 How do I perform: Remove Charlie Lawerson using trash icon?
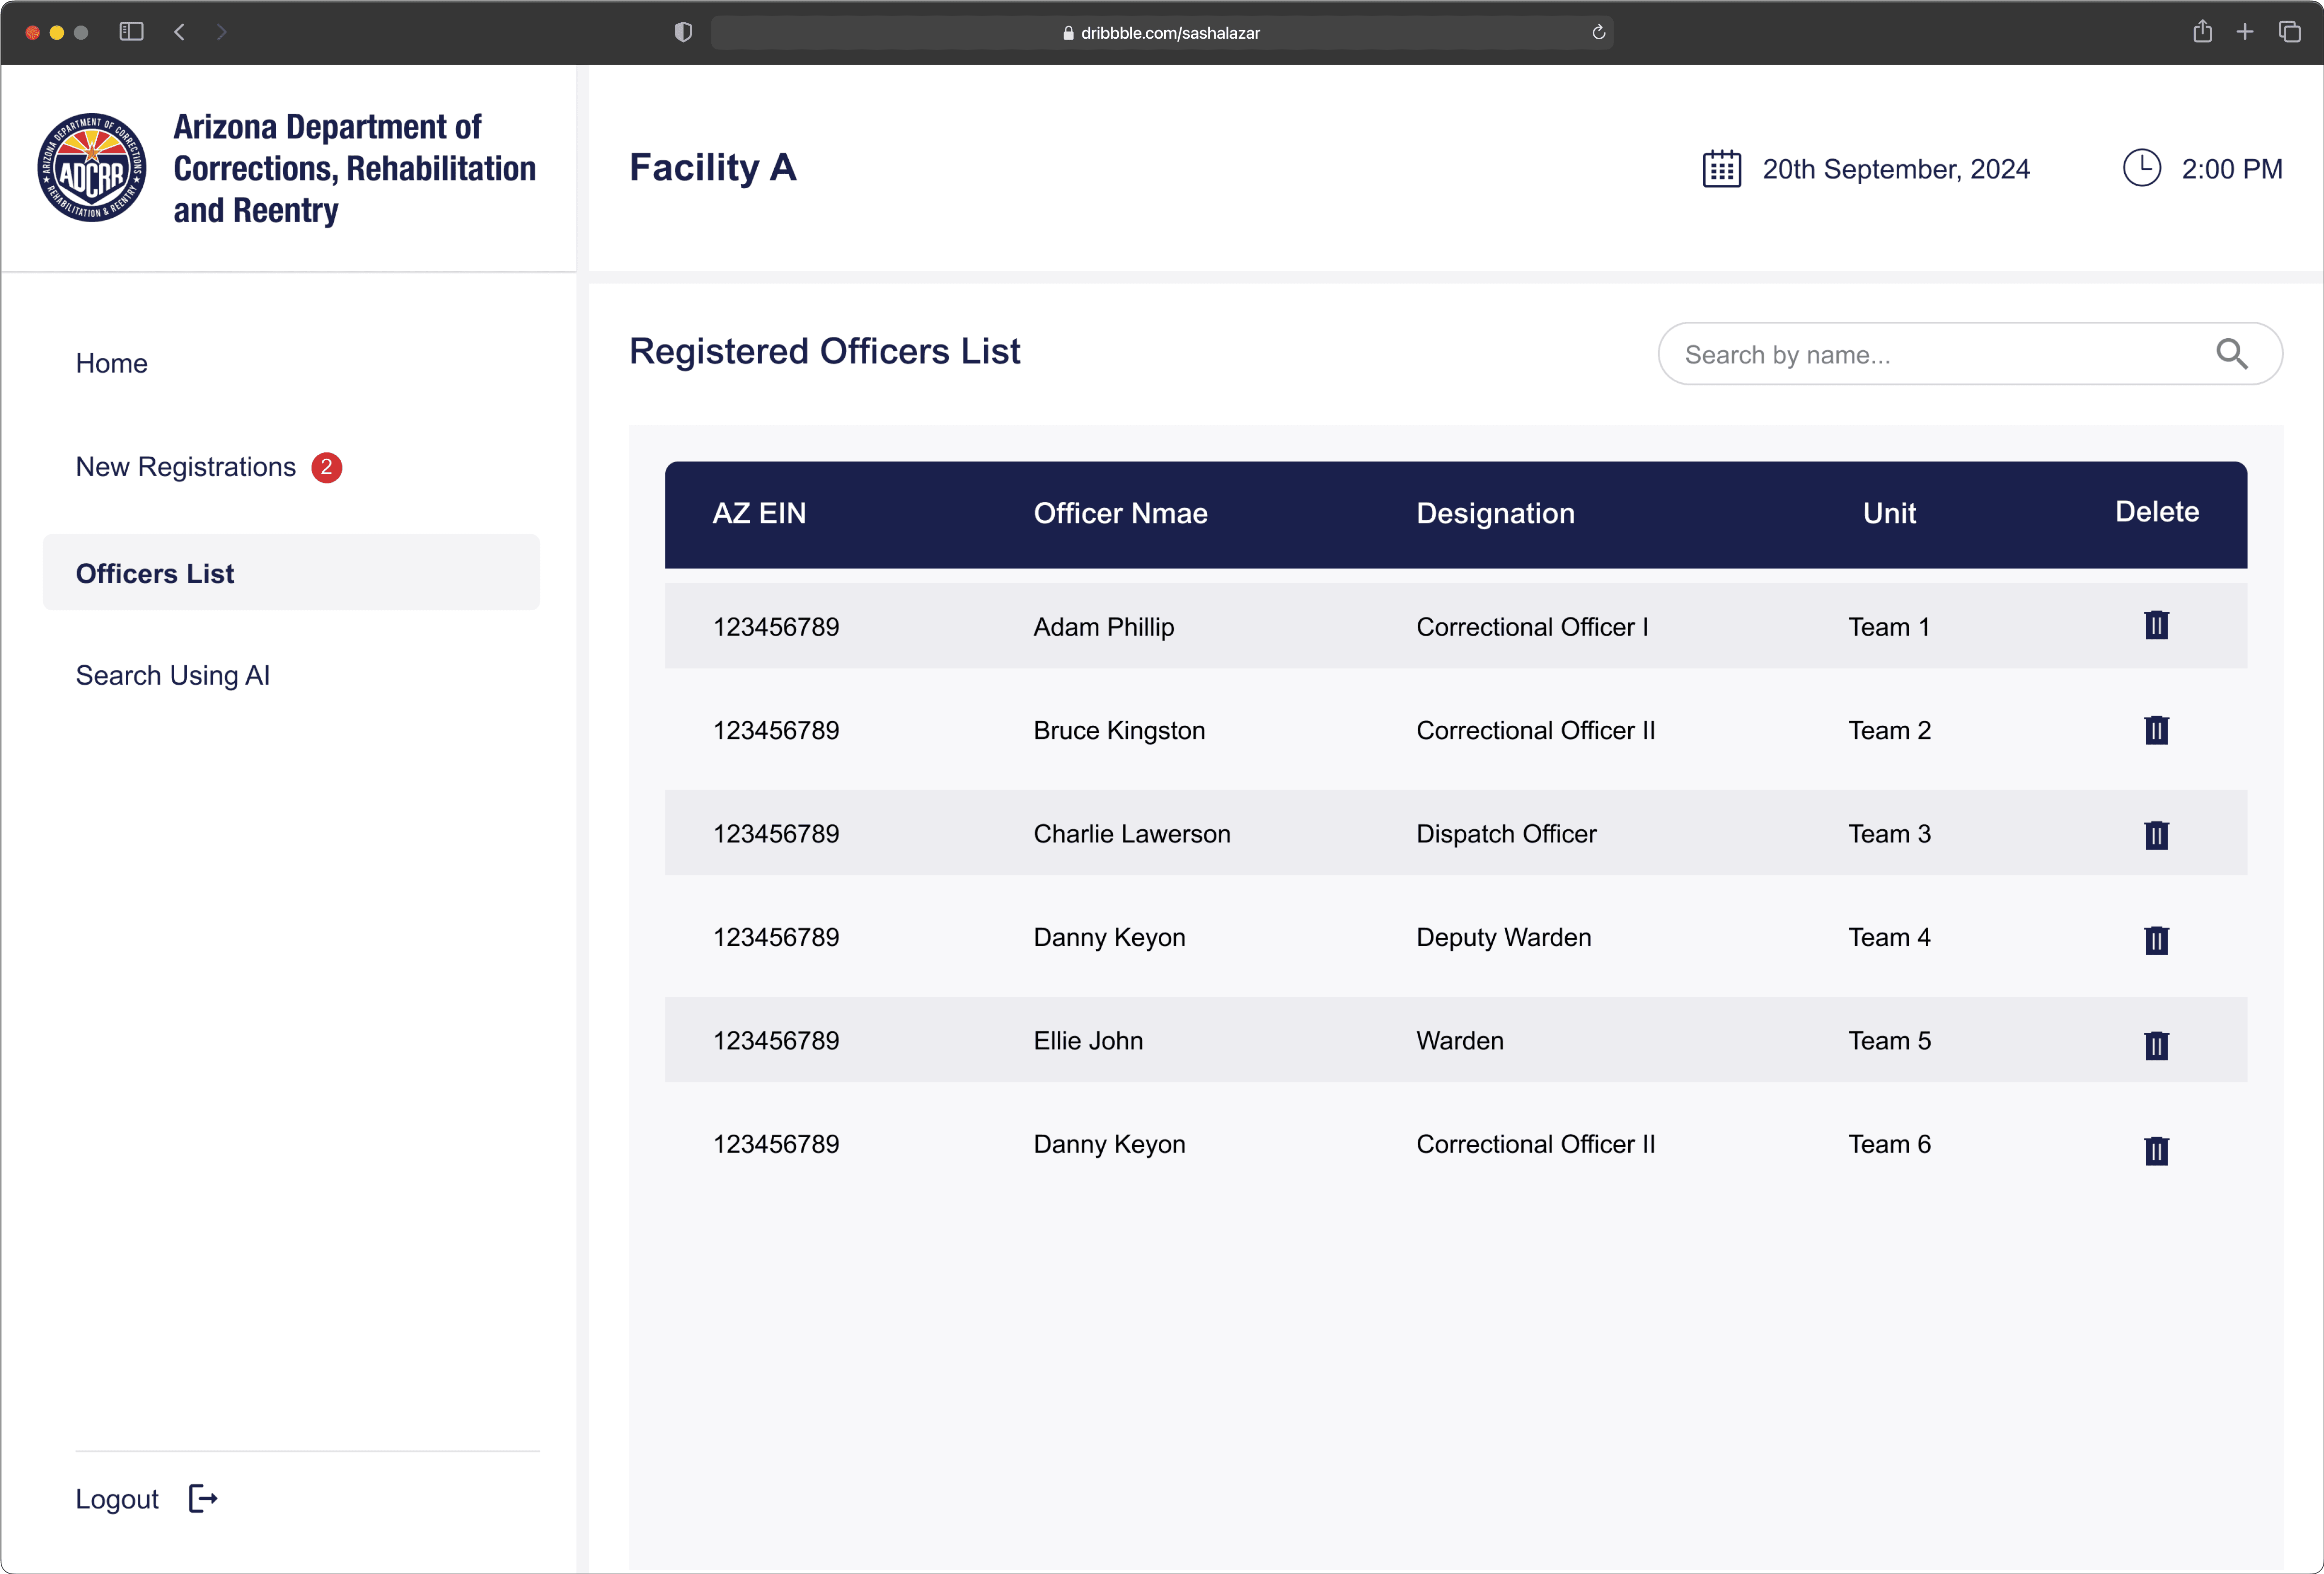click(2156, 835)
